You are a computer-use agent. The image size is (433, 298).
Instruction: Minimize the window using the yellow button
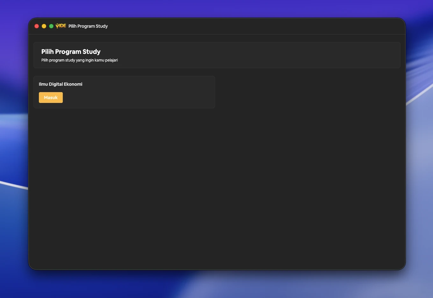[44, 26]
